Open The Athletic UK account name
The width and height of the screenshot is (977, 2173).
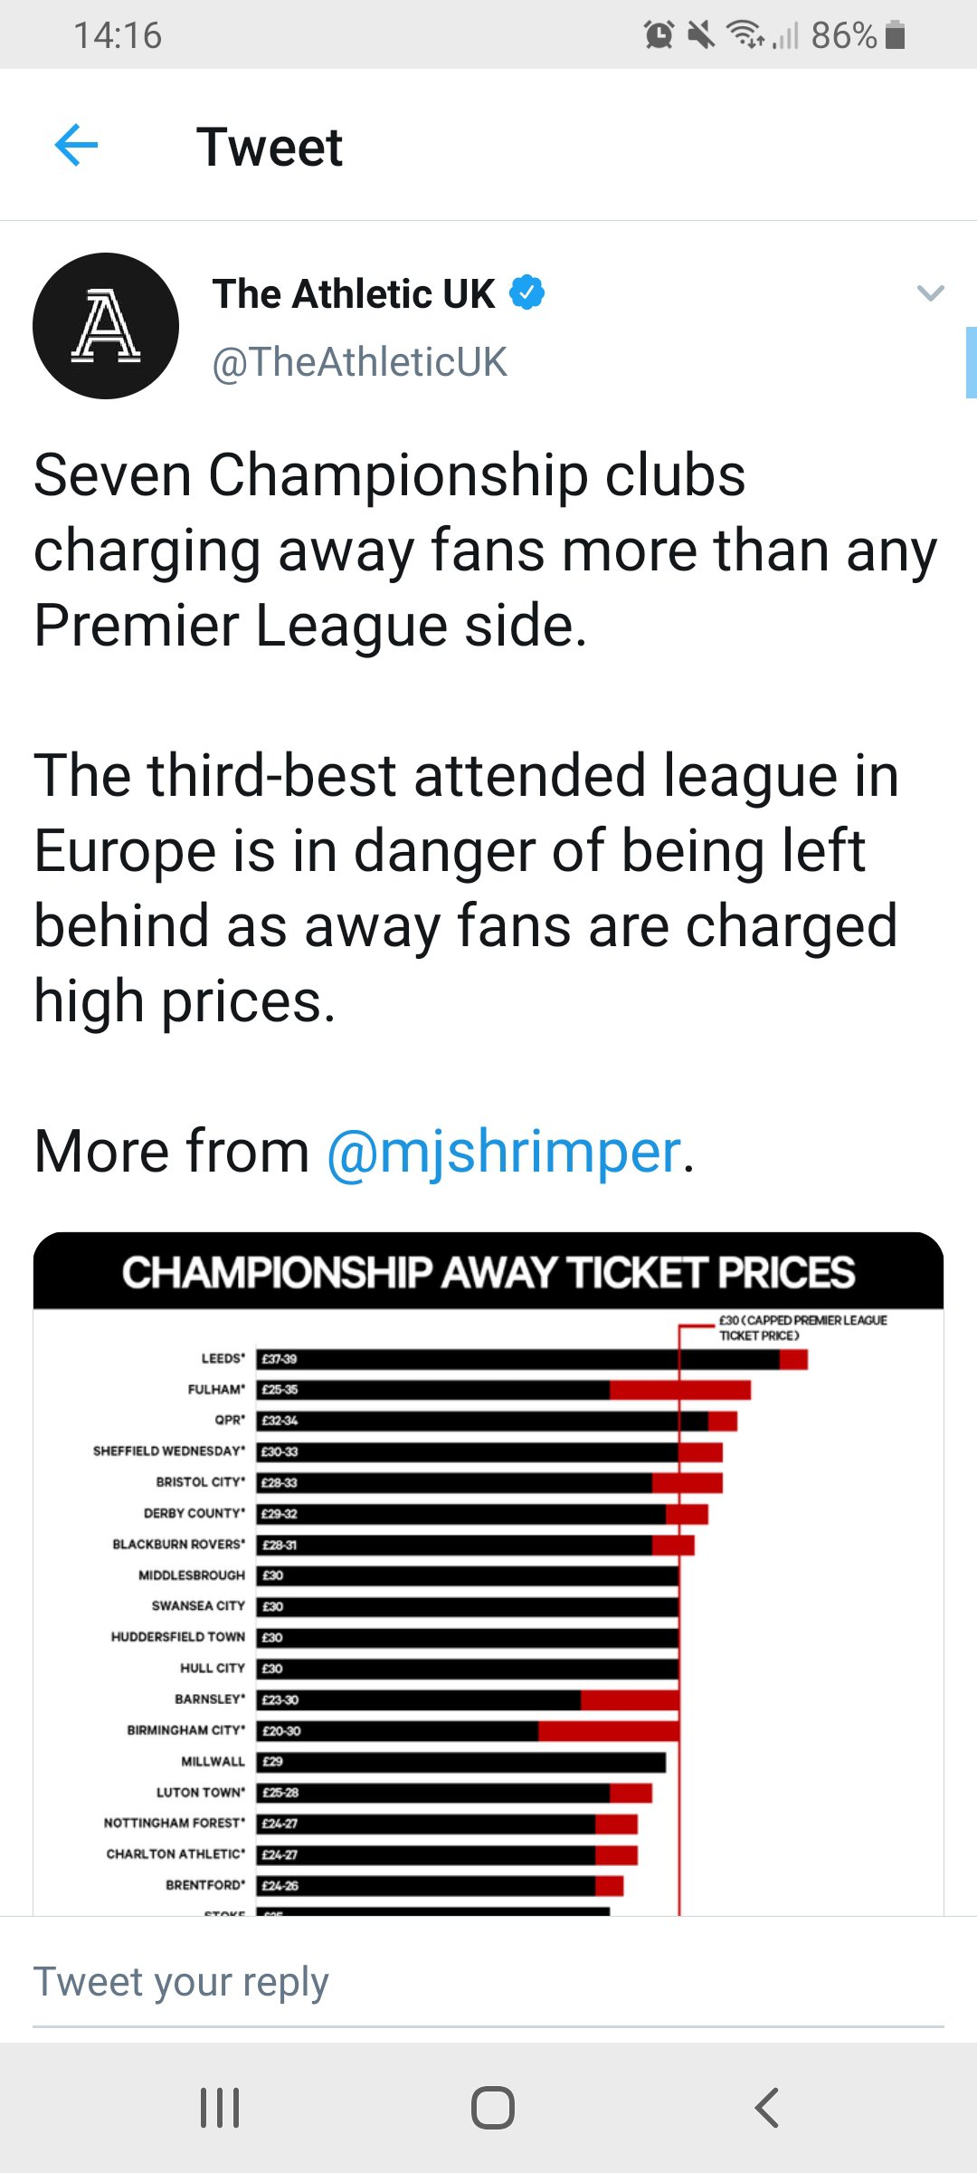pyautogui.click(x=354, y=294)
